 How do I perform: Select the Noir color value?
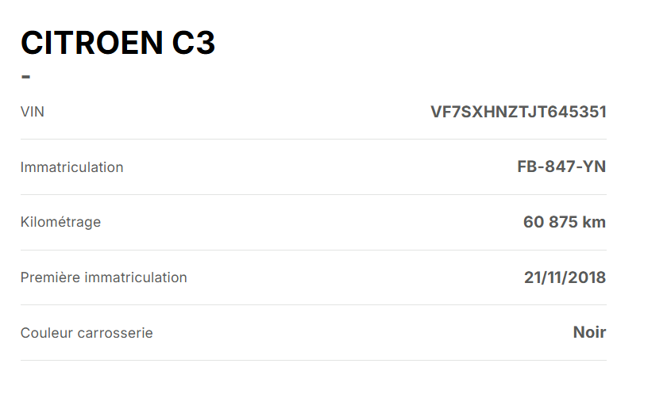click(589, 332)
